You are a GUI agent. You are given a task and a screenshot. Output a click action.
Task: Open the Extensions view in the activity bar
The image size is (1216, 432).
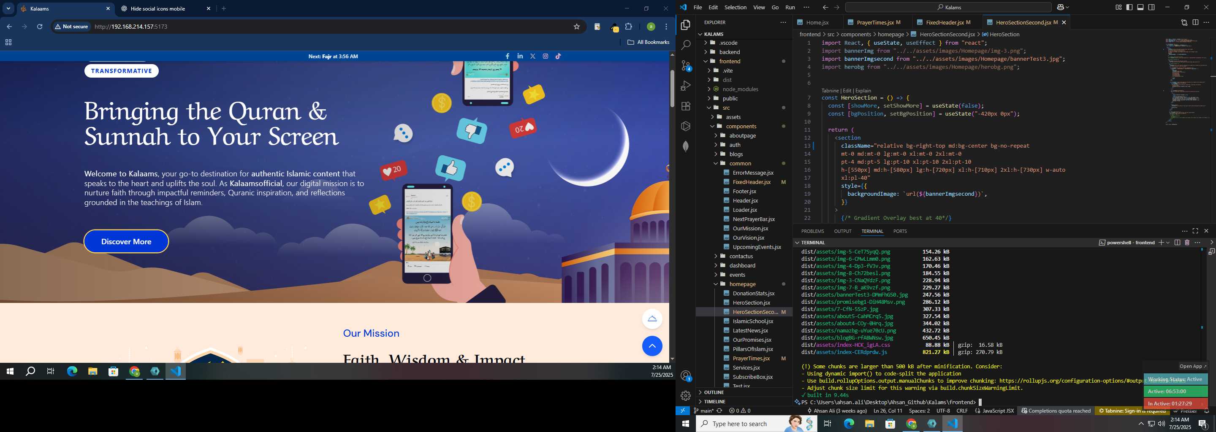click(685, 106)
